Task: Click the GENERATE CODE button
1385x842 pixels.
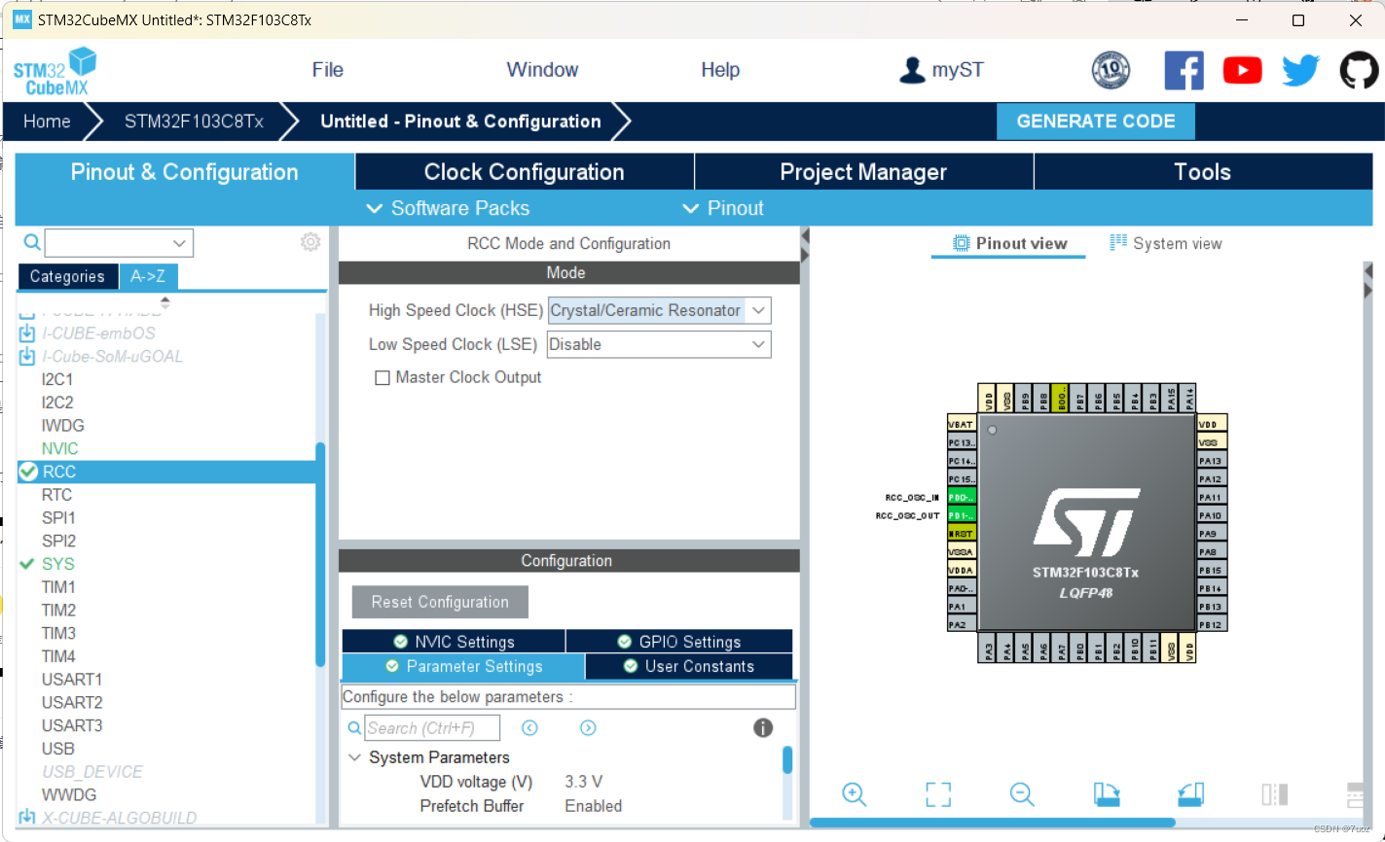Action: tap(1095, 121)
